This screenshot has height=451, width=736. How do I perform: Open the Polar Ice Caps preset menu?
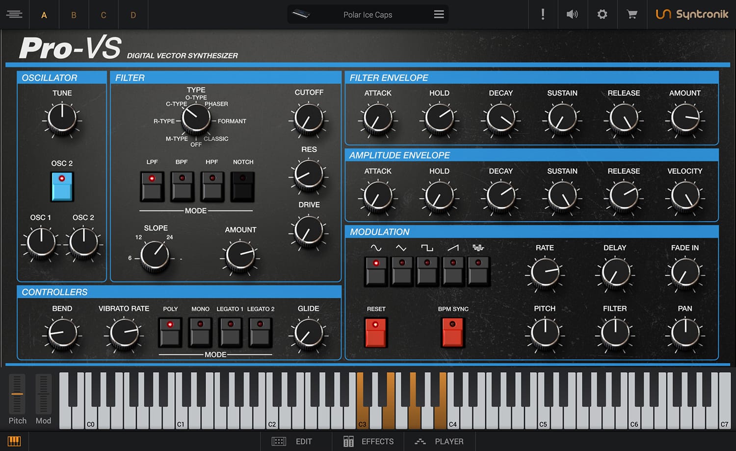click(439, 14)
